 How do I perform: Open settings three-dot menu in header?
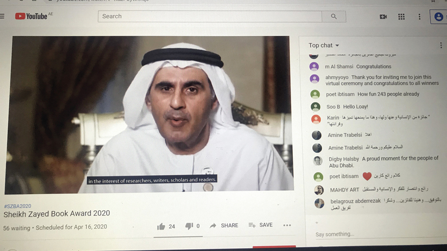click(419, 17)
